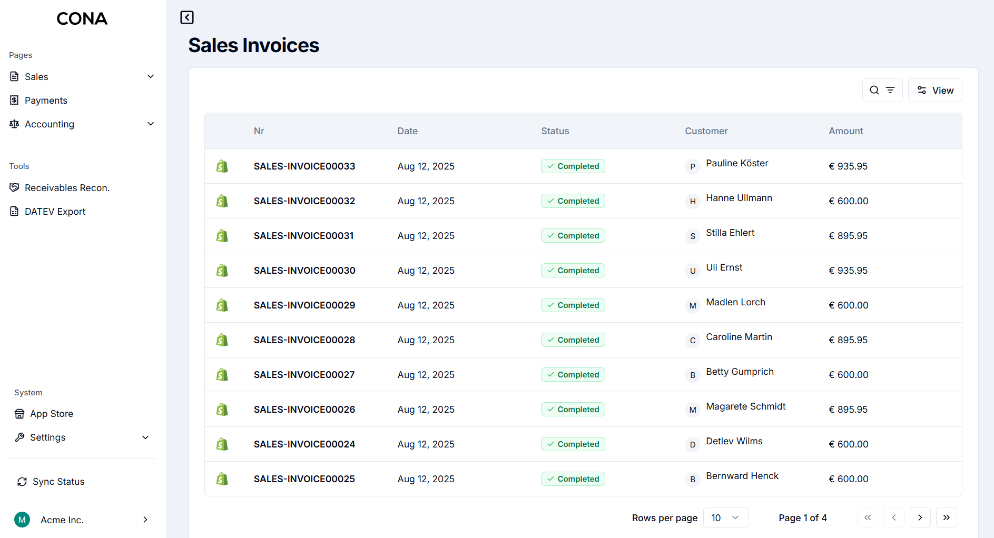Go to the next page arrow
This screenshot has height=538, width=994.
(920, 517)
